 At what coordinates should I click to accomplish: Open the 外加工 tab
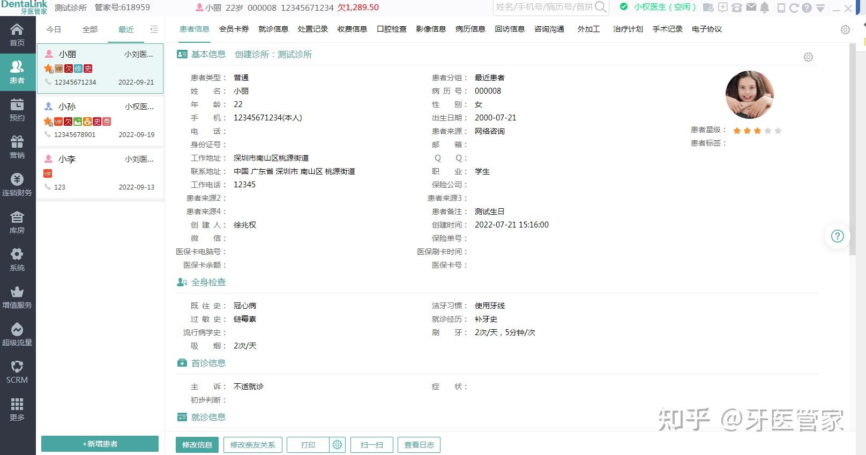point(588,29)
